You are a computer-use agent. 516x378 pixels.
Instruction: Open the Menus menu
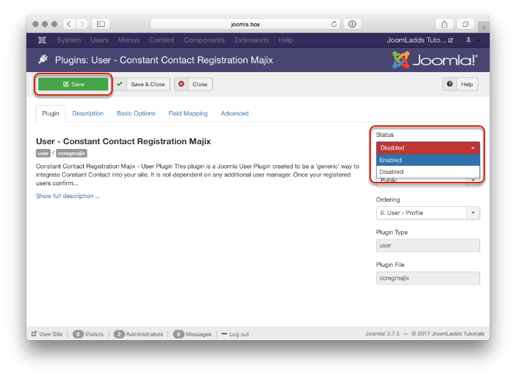[x=129, y=40]
